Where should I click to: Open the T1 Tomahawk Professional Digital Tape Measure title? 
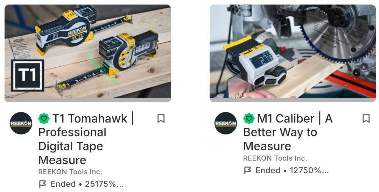coord(86,139)
